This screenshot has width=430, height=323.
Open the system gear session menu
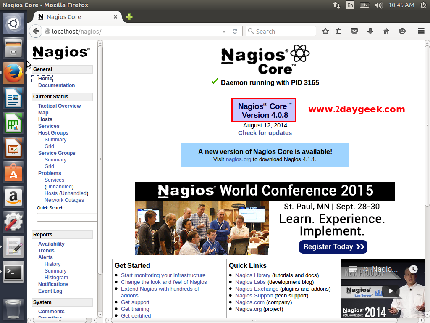[423, 5]
